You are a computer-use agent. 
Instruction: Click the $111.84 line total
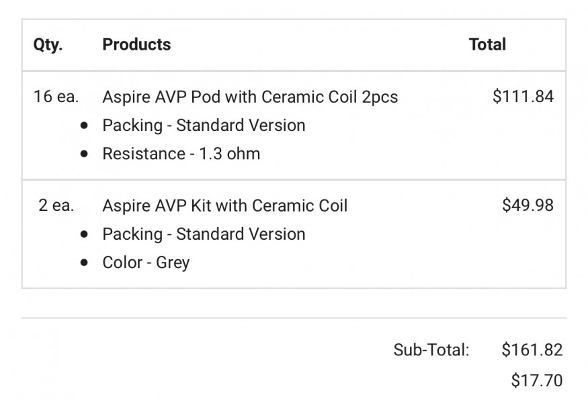click(523, 96)
